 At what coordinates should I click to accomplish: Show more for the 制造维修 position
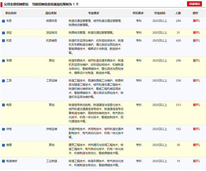pyautogui.click(x=196, y=161)
